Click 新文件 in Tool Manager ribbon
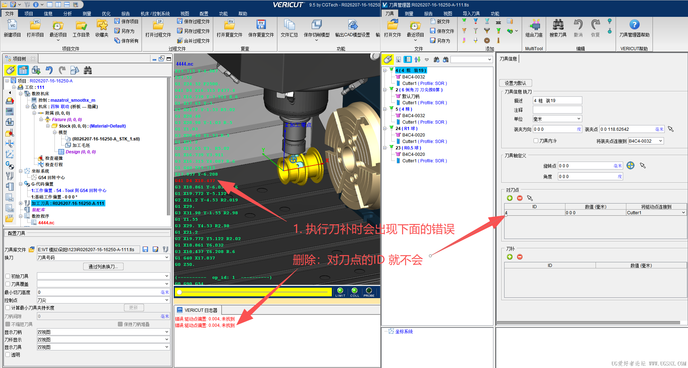 coord(440,21)
